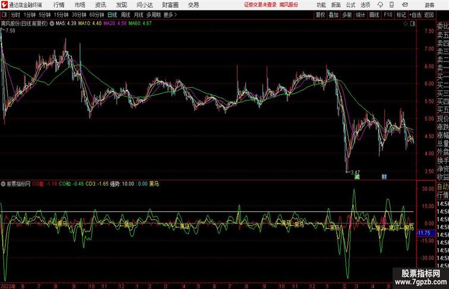The width and height of the screenshot is (449, 289).
Task: Click the MA20: 4.58 label
Action: 115,24
